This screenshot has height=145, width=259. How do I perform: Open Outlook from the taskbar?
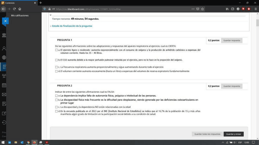(x=22, y=142)
